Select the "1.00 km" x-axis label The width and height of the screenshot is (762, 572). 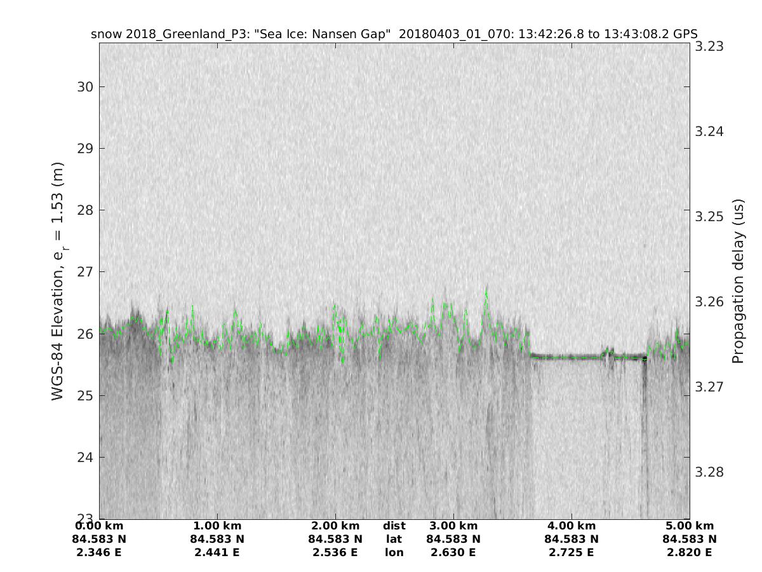(x=217, y=526)
